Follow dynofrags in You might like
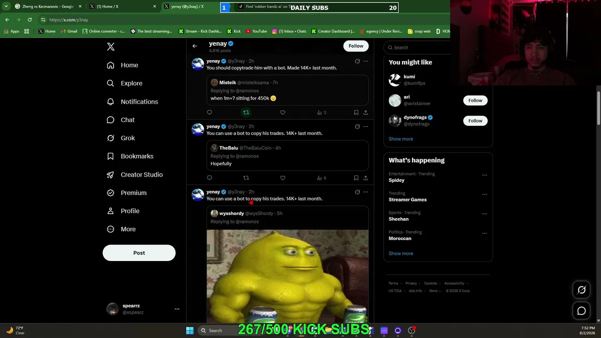Viewport: 601px width, 338px height. [475, 121]
